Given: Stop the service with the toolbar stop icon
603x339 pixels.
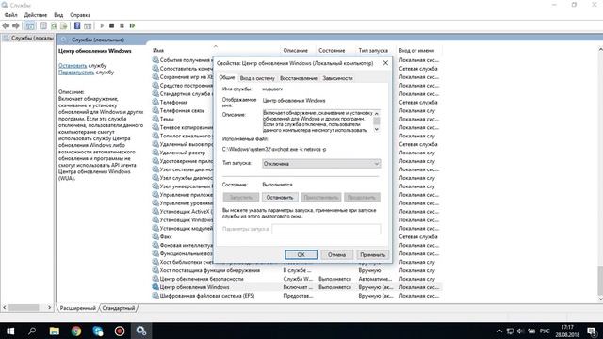Looking at the screenshot, I should click(111, 25).
